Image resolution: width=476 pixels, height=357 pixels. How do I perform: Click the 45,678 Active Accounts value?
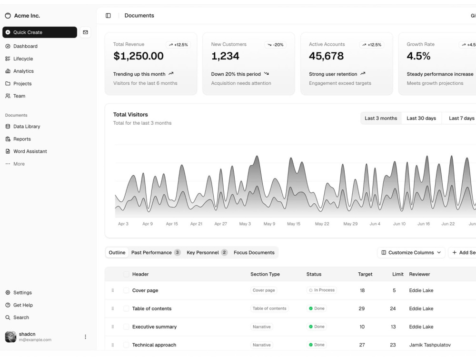pos(326,56)
